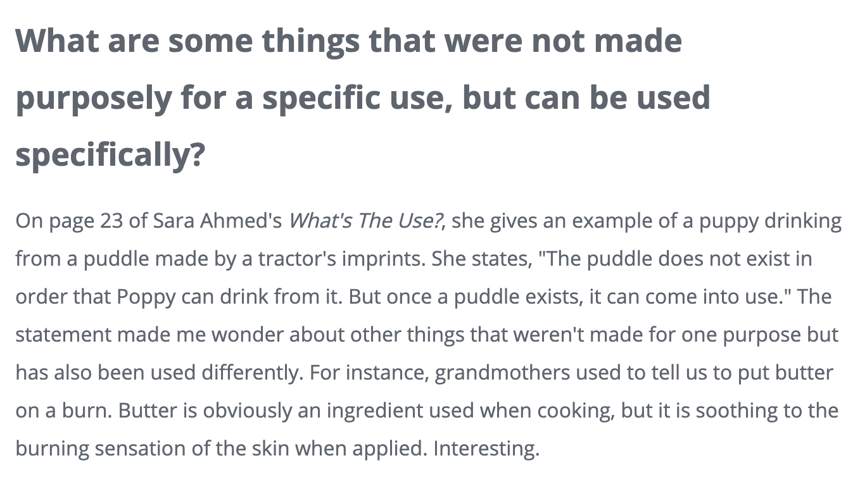The image size is (860, 477).
Task: Click the word "grandmothers" in the paragraph
Action: [x=502, y=373]
